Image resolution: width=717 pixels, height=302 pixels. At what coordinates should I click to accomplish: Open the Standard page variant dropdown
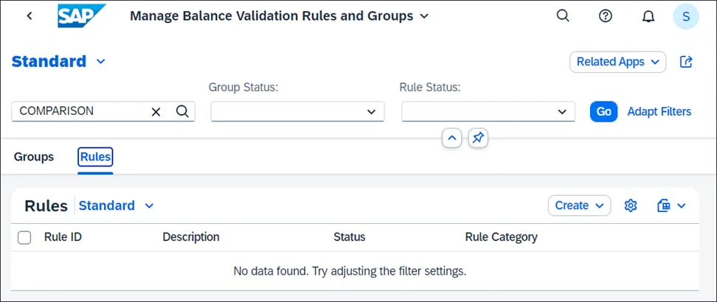[x=101, y=62]
